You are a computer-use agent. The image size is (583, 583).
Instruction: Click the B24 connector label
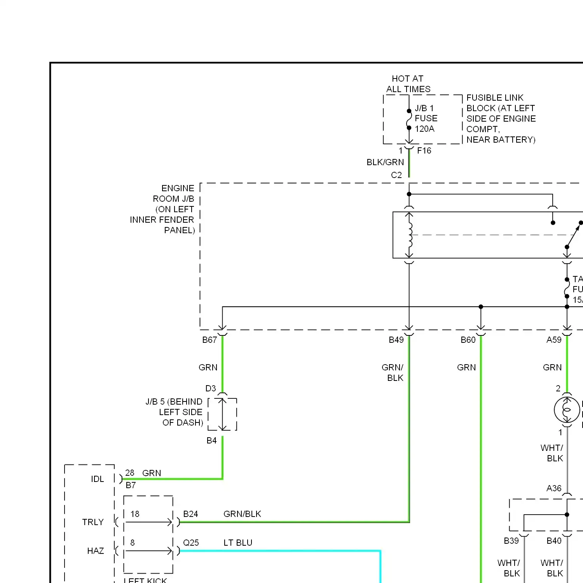[190, 514]
